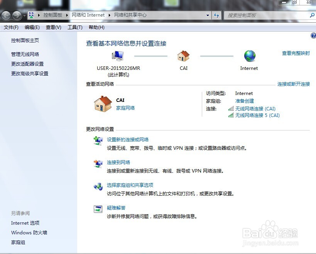Click the wireless signal icon beside 无线网络连接 (CAI)
This screenshot has height=254, width=316.
231,109
